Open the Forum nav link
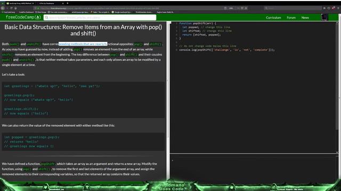Image resolution: width=341 pixels, height=191 pixels. pyautogui.click(x=291, y=18)
